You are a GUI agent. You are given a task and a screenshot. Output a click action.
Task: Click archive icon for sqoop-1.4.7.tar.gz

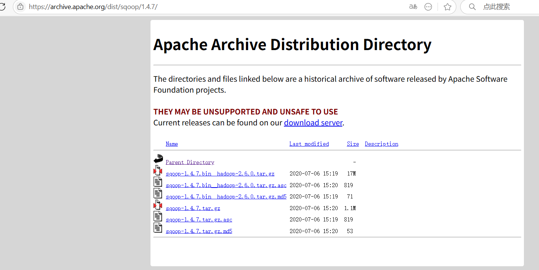click(x=158, y=205)
